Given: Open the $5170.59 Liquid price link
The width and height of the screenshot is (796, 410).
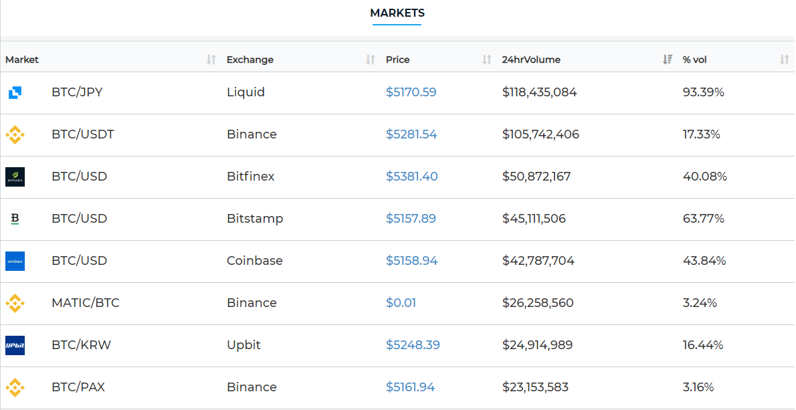Looking at the screenshot, I should pyautogui.click(x=411, y=92).
